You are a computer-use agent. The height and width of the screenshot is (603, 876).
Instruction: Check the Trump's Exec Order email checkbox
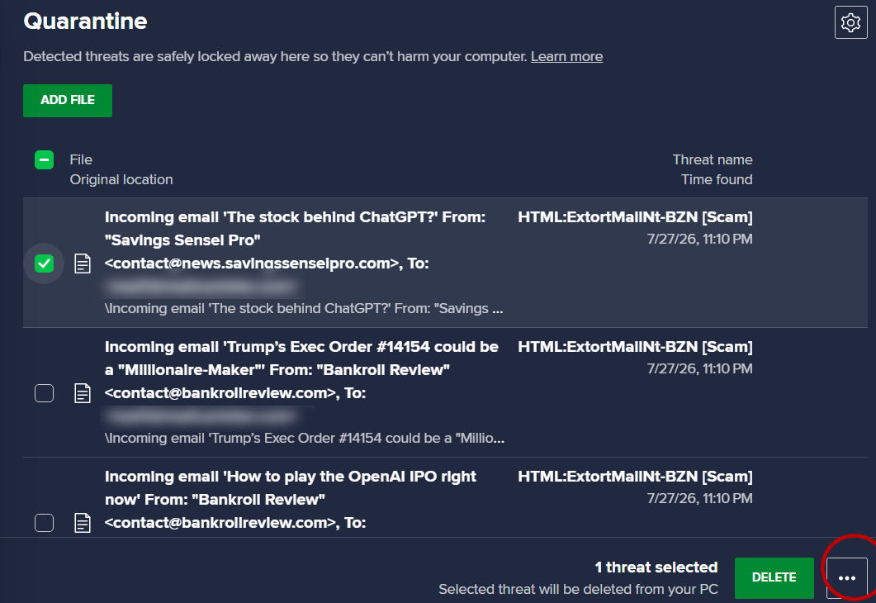(x=44, y=393)
